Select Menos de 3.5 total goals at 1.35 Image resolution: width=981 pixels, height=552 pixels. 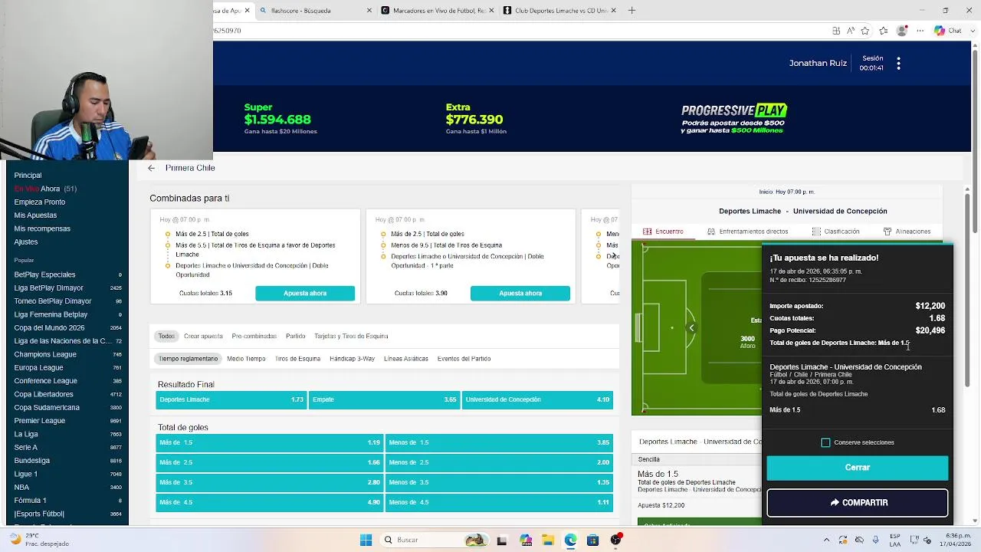(x=499, y=482)
